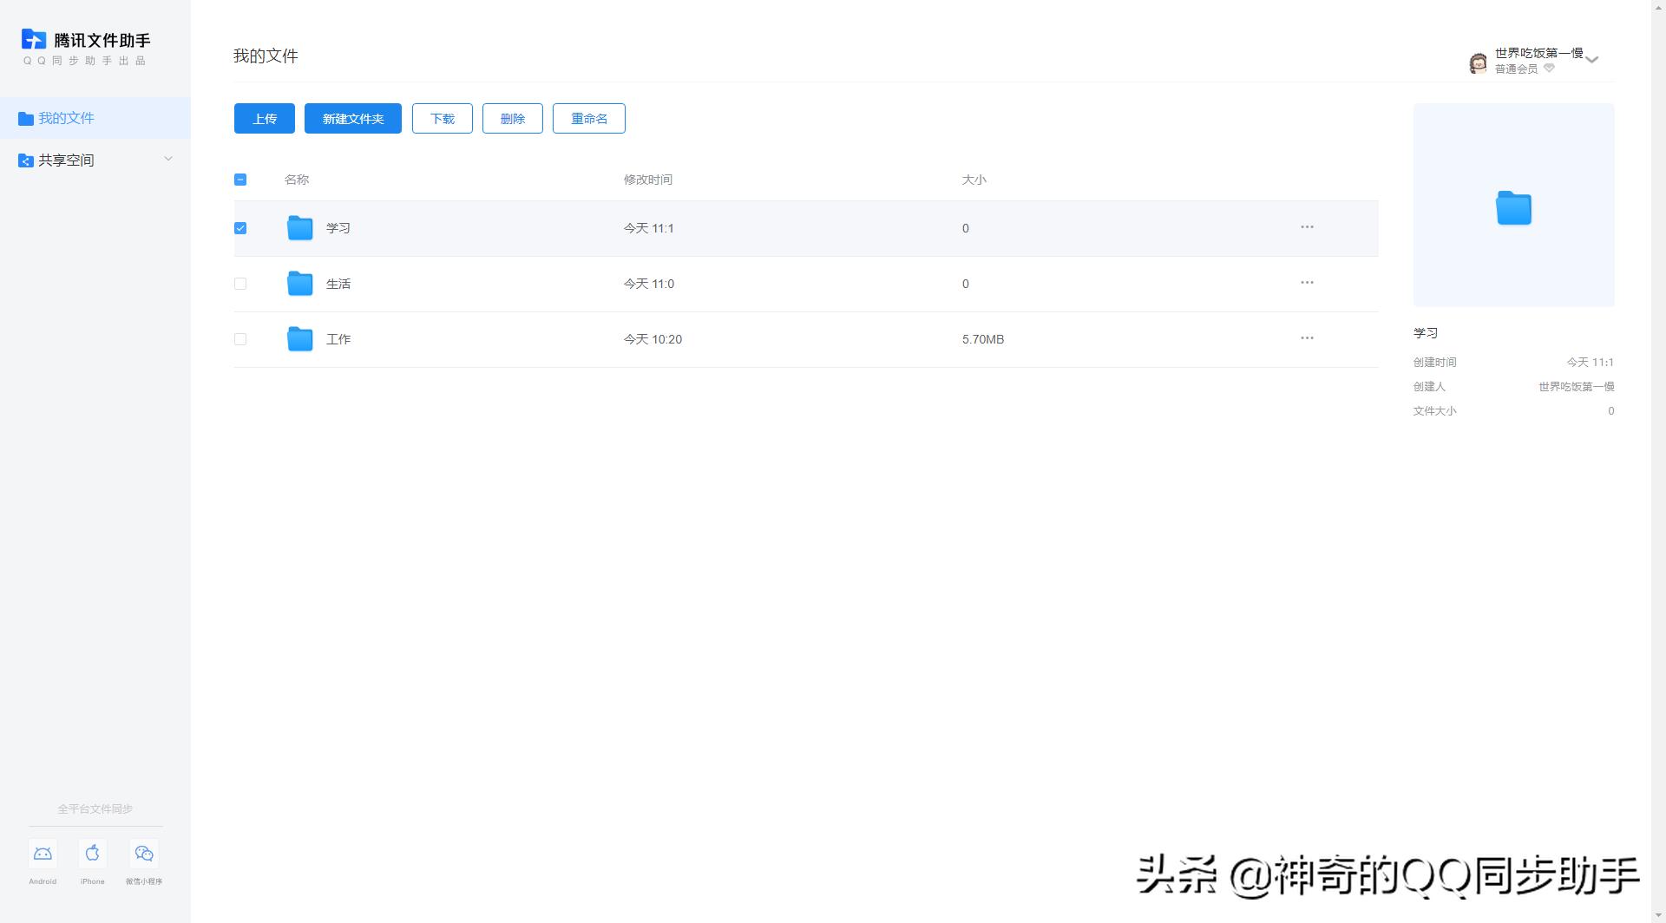Screen dimensions: 1666x923
Task: Click the 新建文件夹 button
Action: click(x=352, y=118)
